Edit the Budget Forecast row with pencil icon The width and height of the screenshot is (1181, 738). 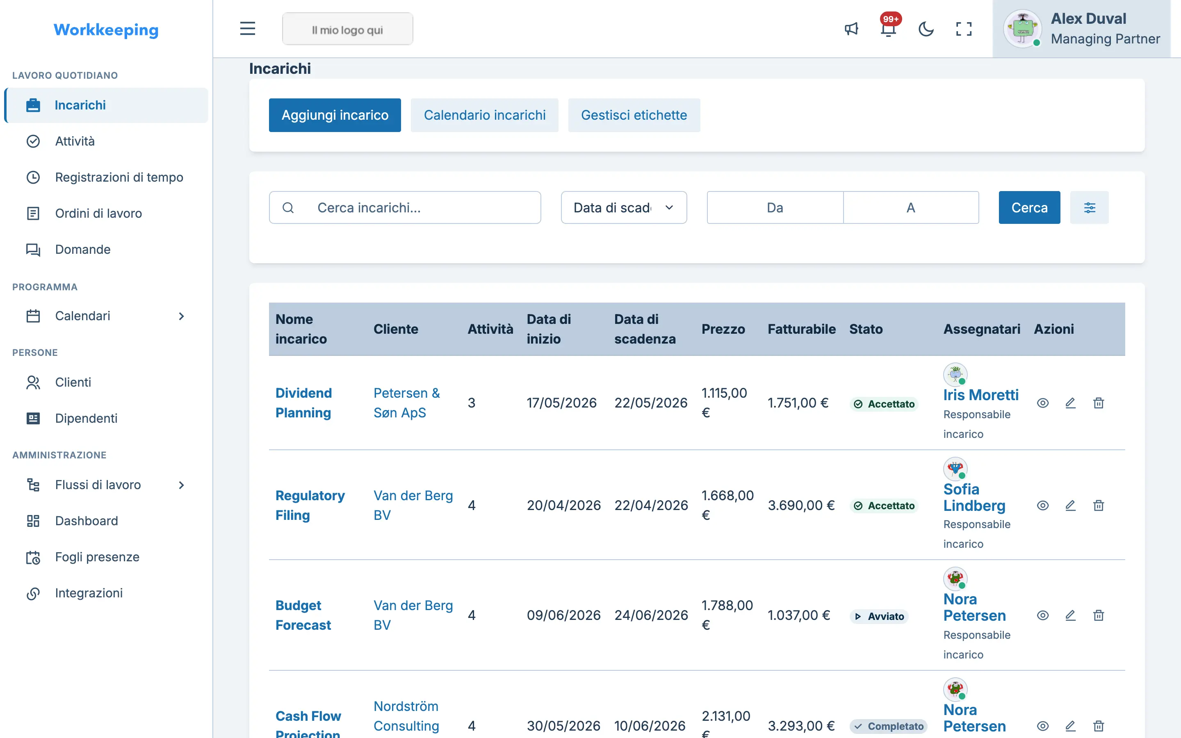pyautogui.click(x=1070, y=615)
